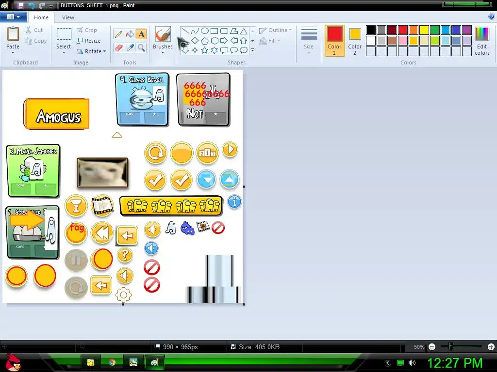Activate the Color 1 foreground button
The width and height of the screenshot is (497, 372).
[335, 41]
